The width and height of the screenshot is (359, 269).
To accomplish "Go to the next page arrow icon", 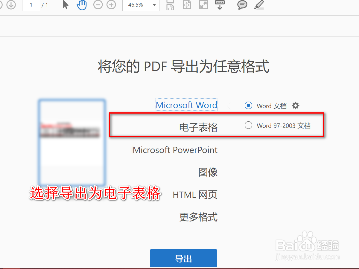I will (x=11, y=5).
